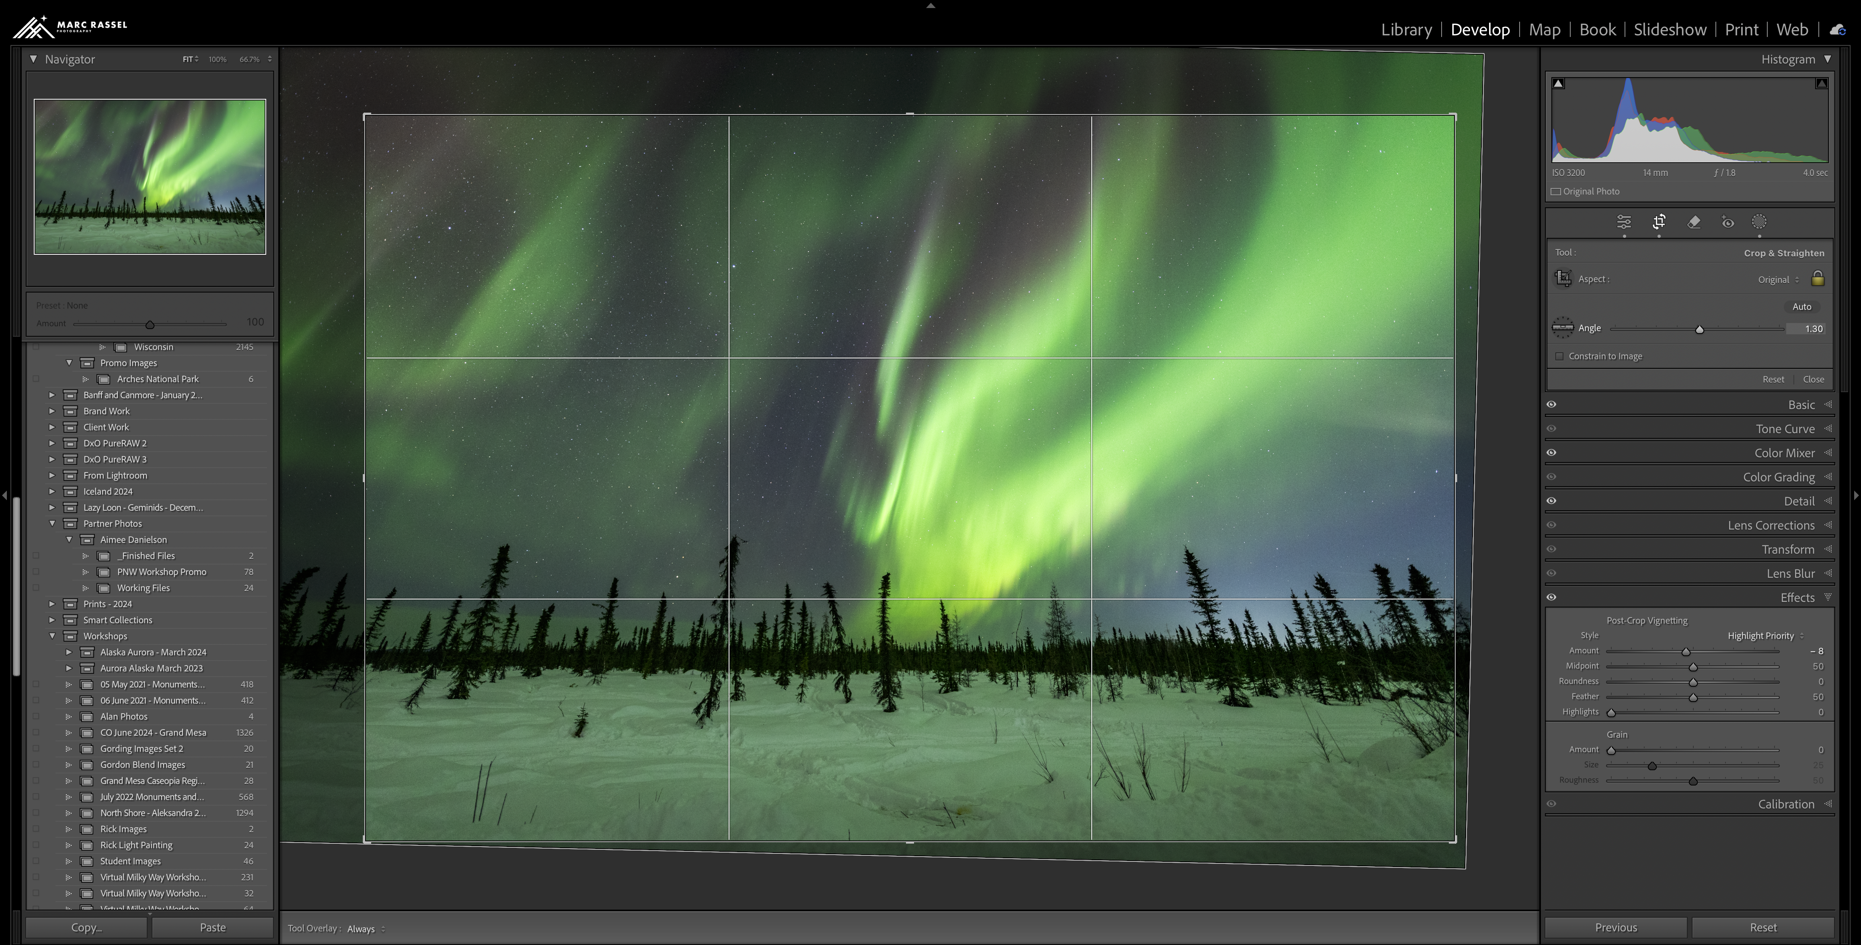The width and height of the screenshot is (1861, 945).
Task: Adjust the crop Angle slider handle
Action: (1699, 329)
